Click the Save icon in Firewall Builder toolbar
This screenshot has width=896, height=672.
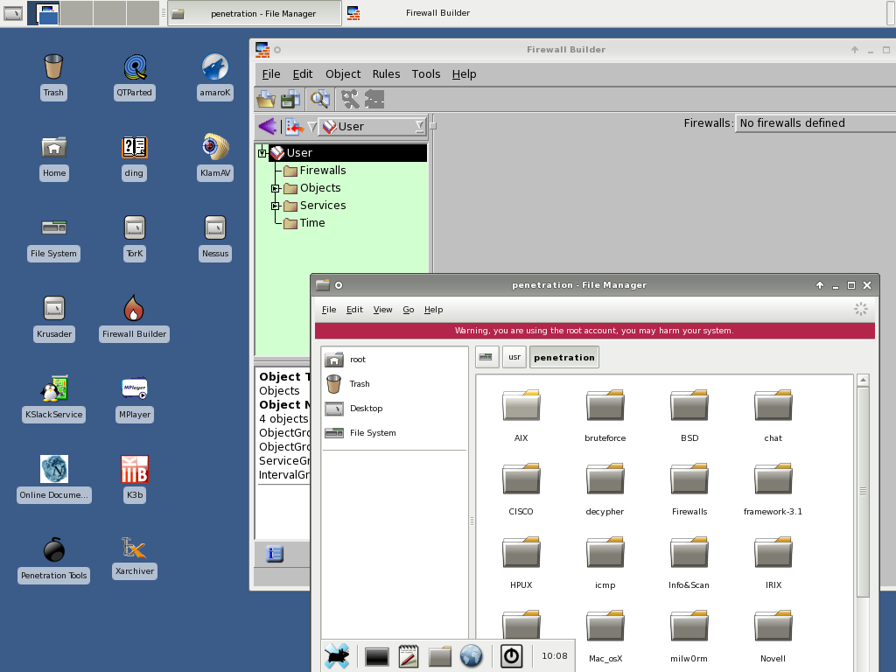pyautogui.click(x=290, y=100)
